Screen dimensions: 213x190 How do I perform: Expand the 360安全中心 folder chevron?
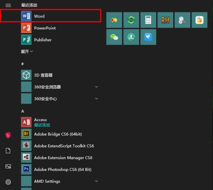coord(96,99)
